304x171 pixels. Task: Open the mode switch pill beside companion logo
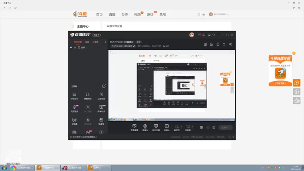97,35
